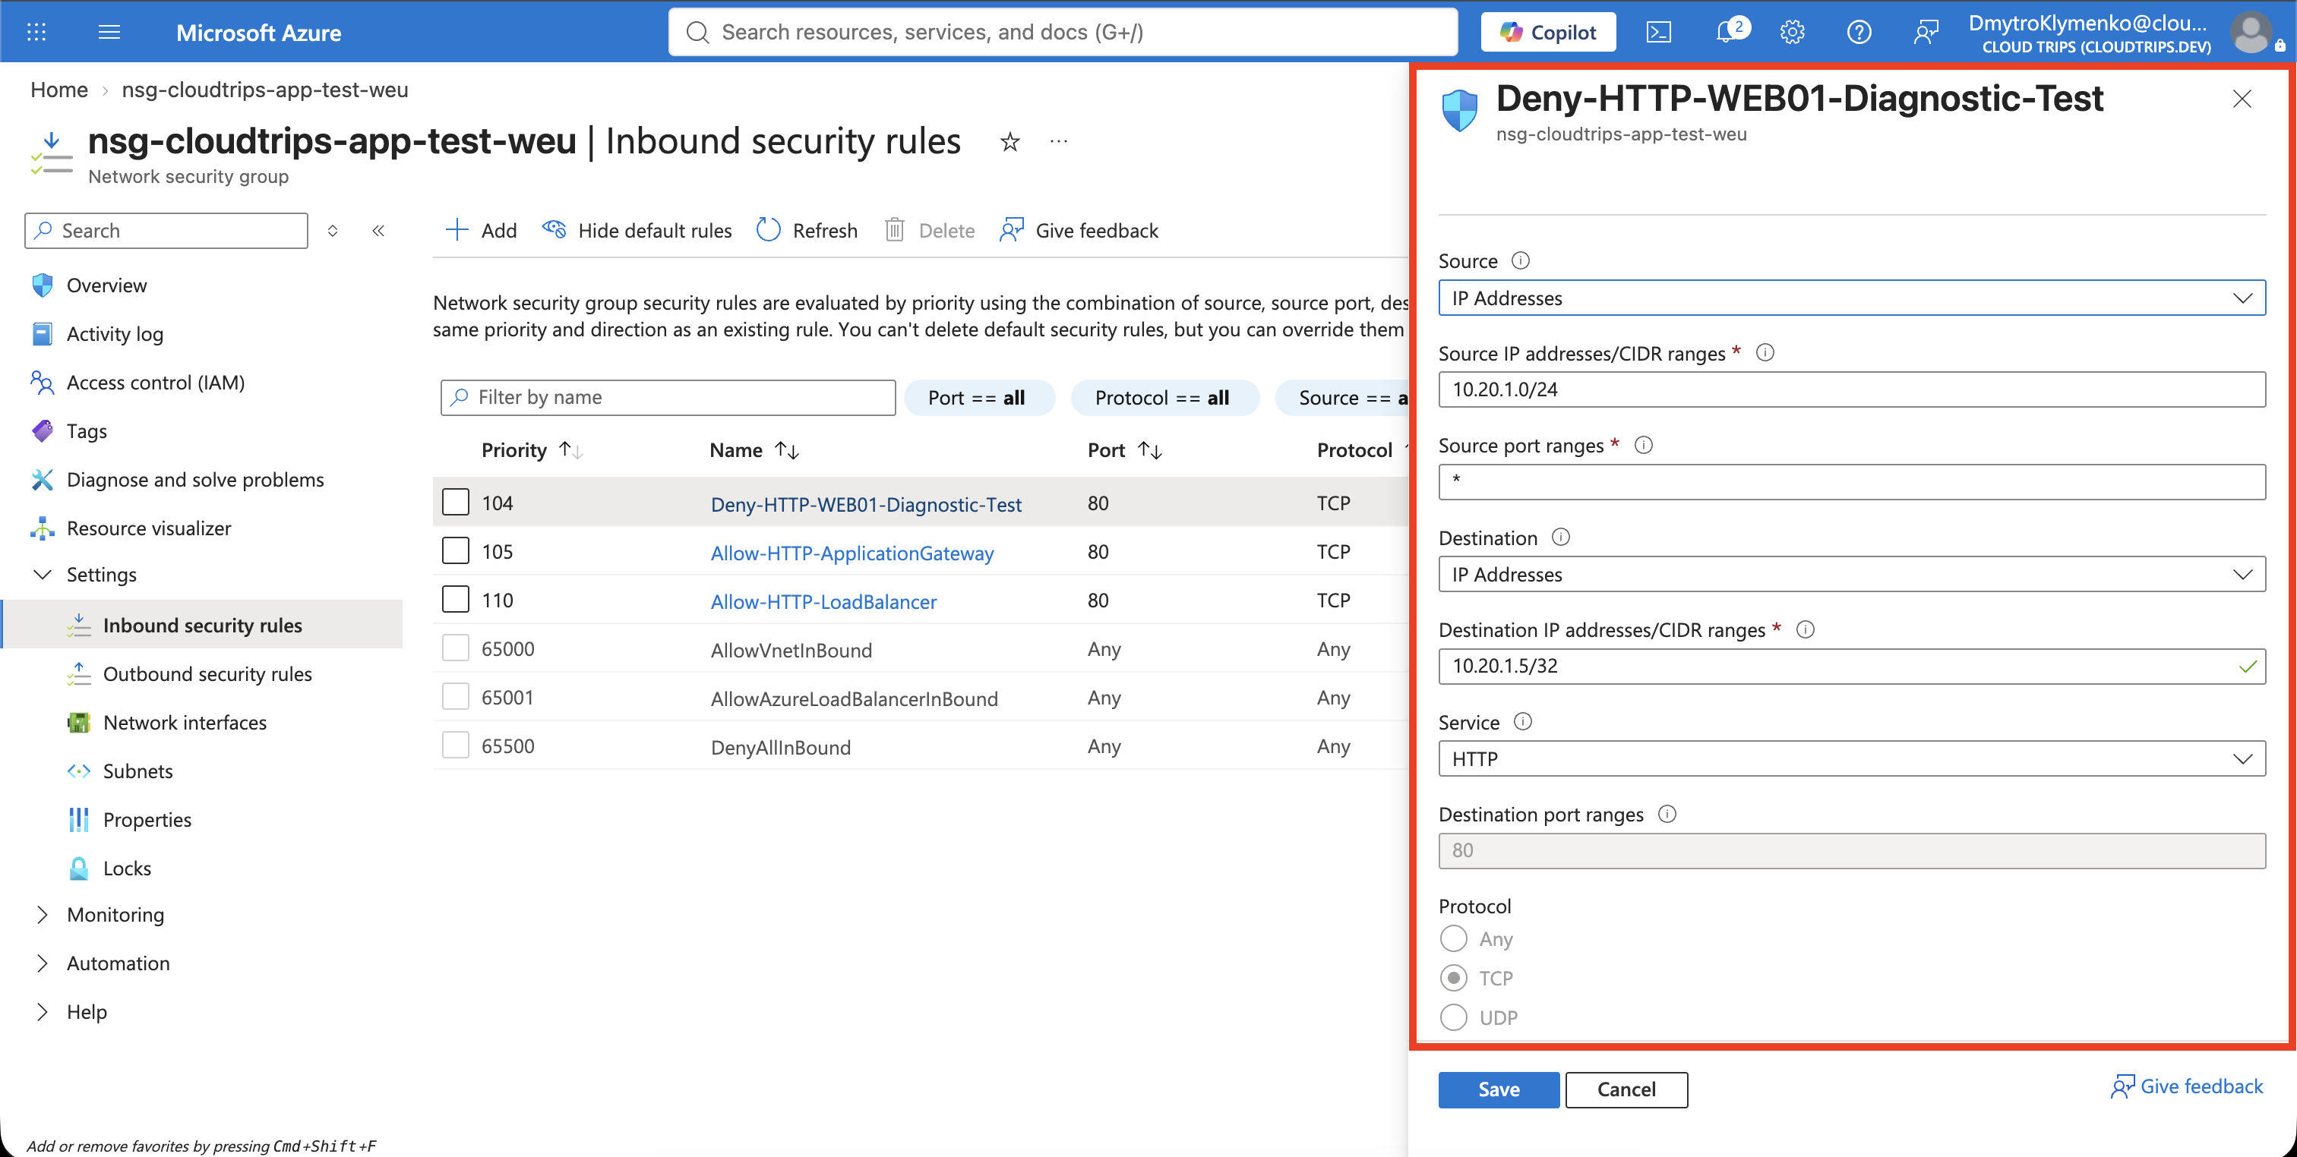
Task: Click the Filter by name field
Action: tap(668, 398)
